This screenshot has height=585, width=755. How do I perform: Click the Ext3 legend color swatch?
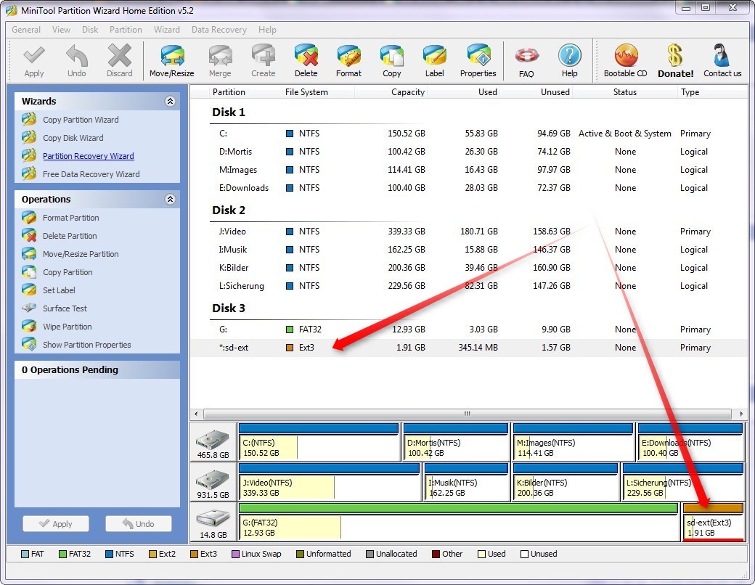194,555
